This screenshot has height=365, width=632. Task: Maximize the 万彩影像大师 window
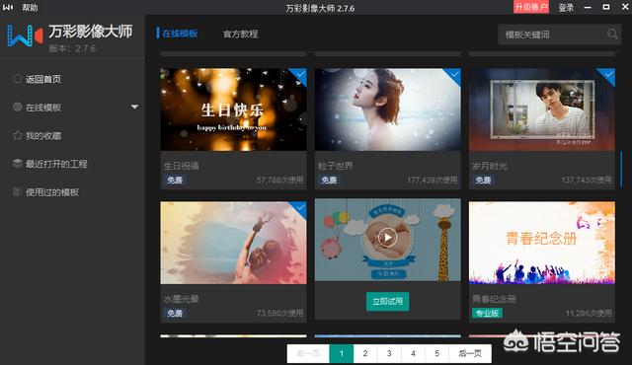click(x=605, y=7)
